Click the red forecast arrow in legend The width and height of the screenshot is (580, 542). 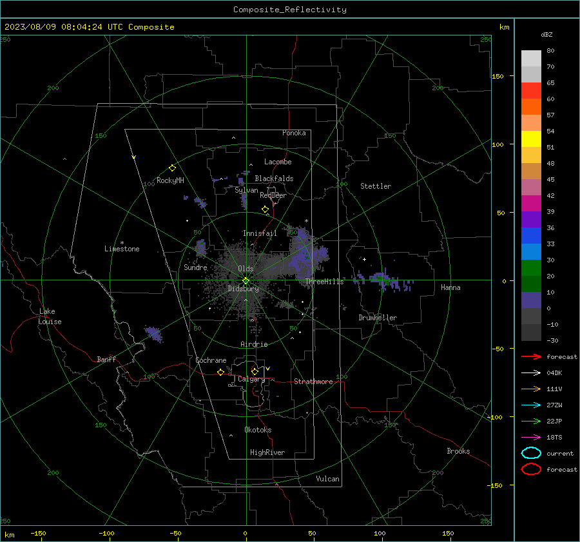531,356
